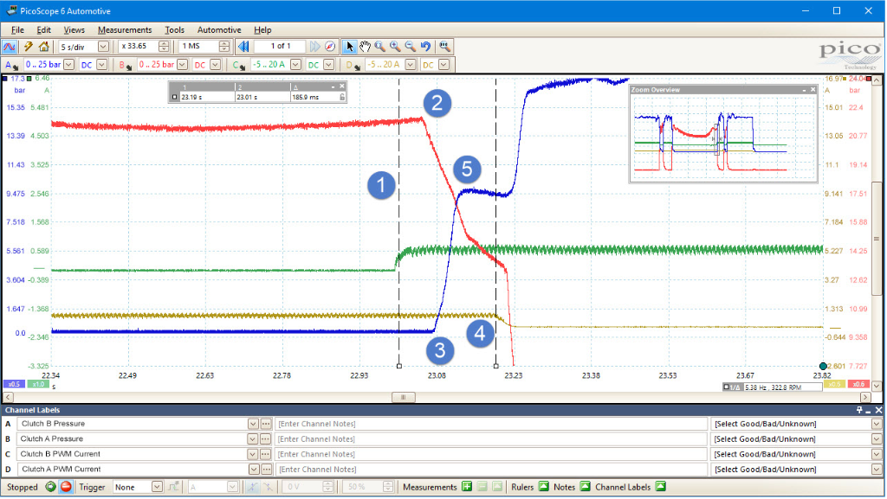The height and width of the screenshot is (499, 887).
Task: Open Channel D range -5..20 A dropdown
Action: [411, 65]
